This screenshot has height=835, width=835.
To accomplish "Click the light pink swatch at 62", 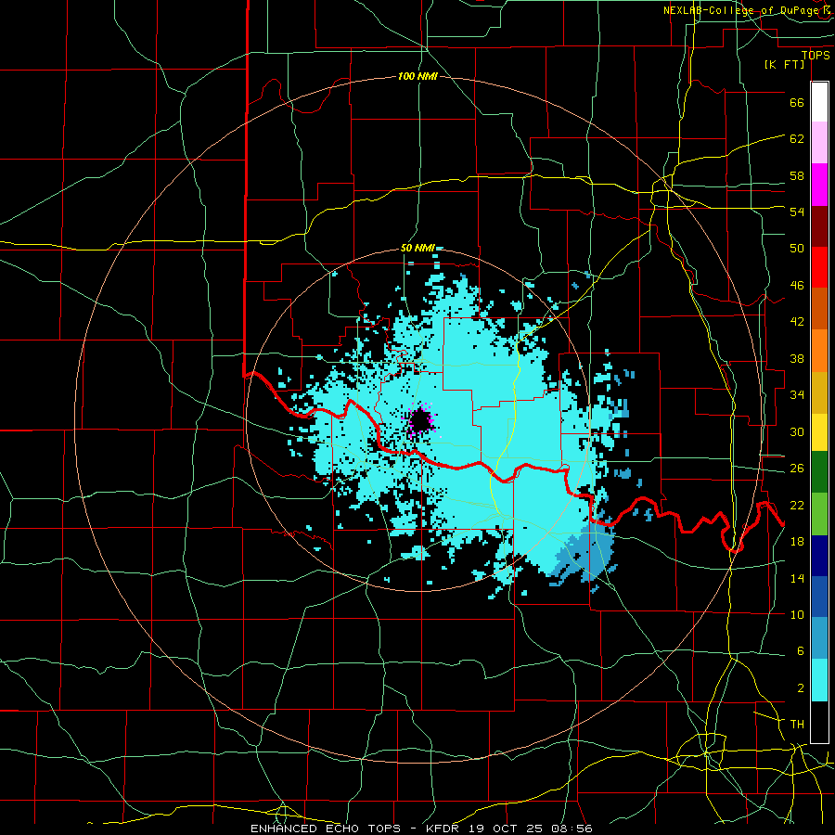I will point(819,142).
